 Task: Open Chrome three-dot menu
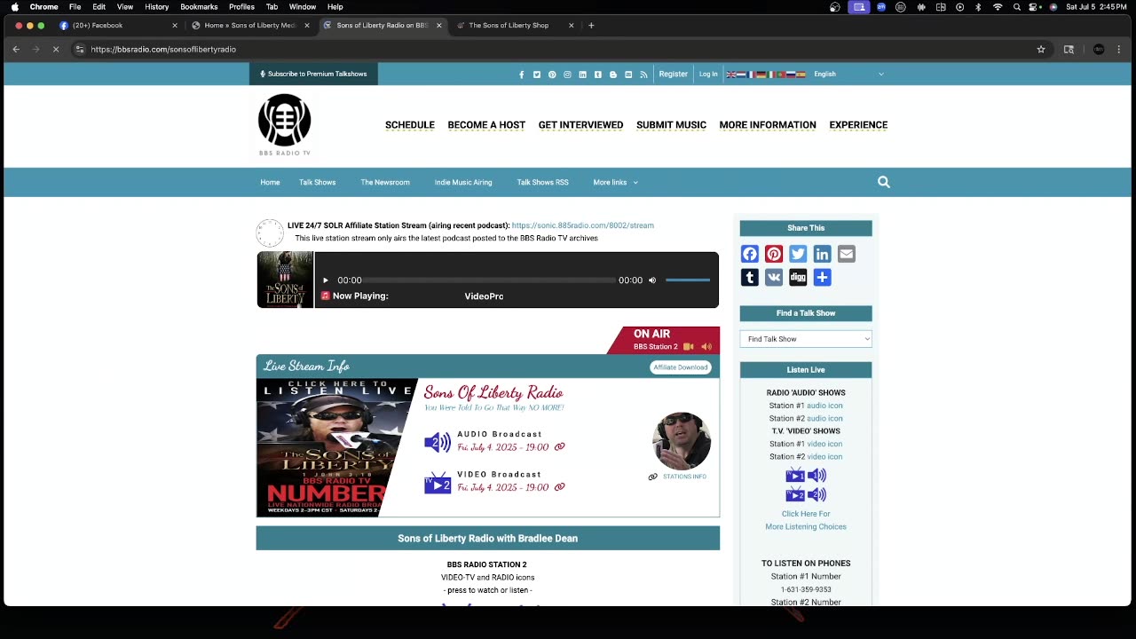point(1119,50)
